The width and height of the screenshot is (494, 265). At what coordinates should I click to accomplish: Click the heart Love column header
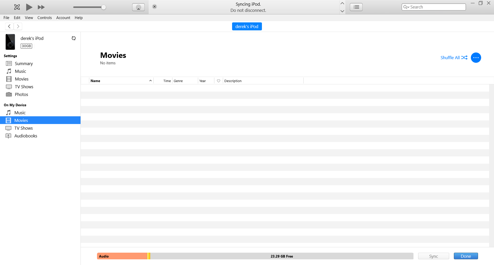pos(218,81)
